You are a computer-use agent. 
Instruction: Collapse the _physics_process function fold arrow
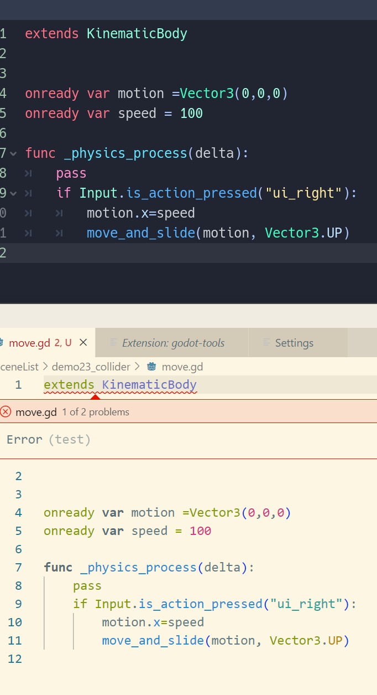(13, 153)
